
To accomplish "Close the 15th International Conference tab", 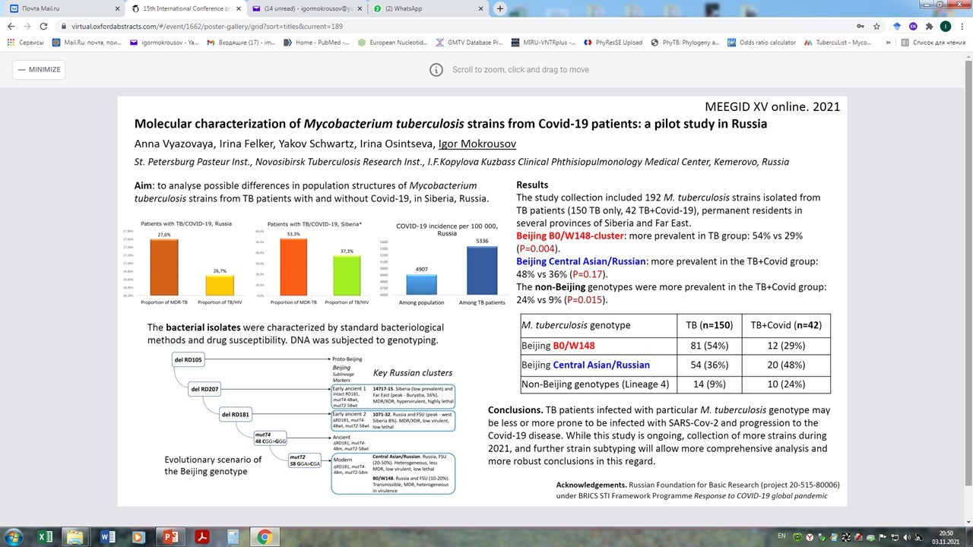I will 238,9.
